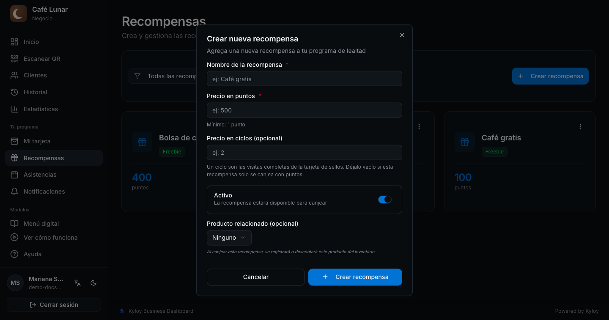This screenshot has height=320, width=609.
Task: Click the page's top-right Crear recompensa button
Action: [550, 76]
